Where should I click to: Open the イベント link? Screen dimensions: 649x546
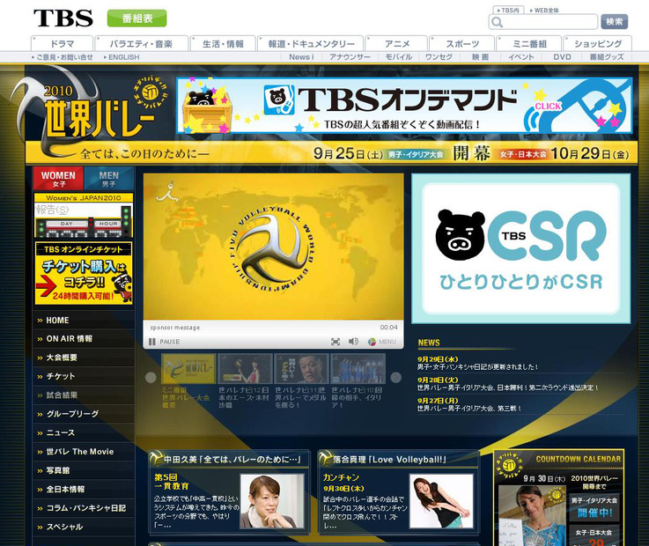521,57
